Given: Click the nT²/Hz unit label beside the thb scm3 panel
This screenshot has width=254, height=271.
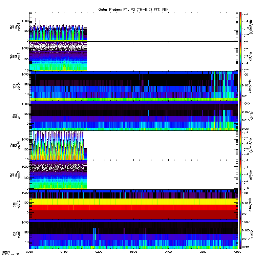Looking at the screenshot, I should pyautogui.click(x=251, y=56).
